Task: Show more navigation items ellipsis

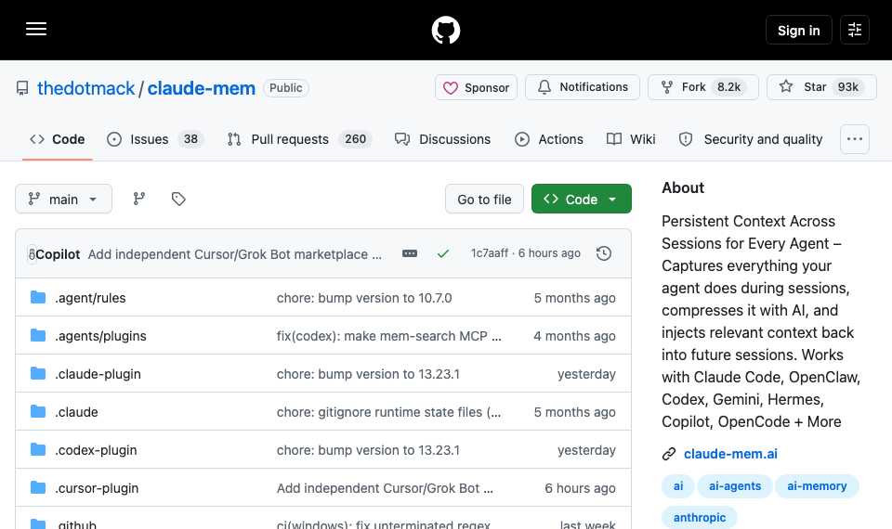Action: 855,139
